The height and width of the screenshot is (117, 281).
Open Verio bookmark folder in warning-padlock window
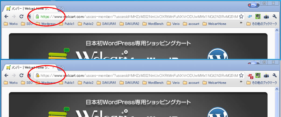tap(173, 83)
